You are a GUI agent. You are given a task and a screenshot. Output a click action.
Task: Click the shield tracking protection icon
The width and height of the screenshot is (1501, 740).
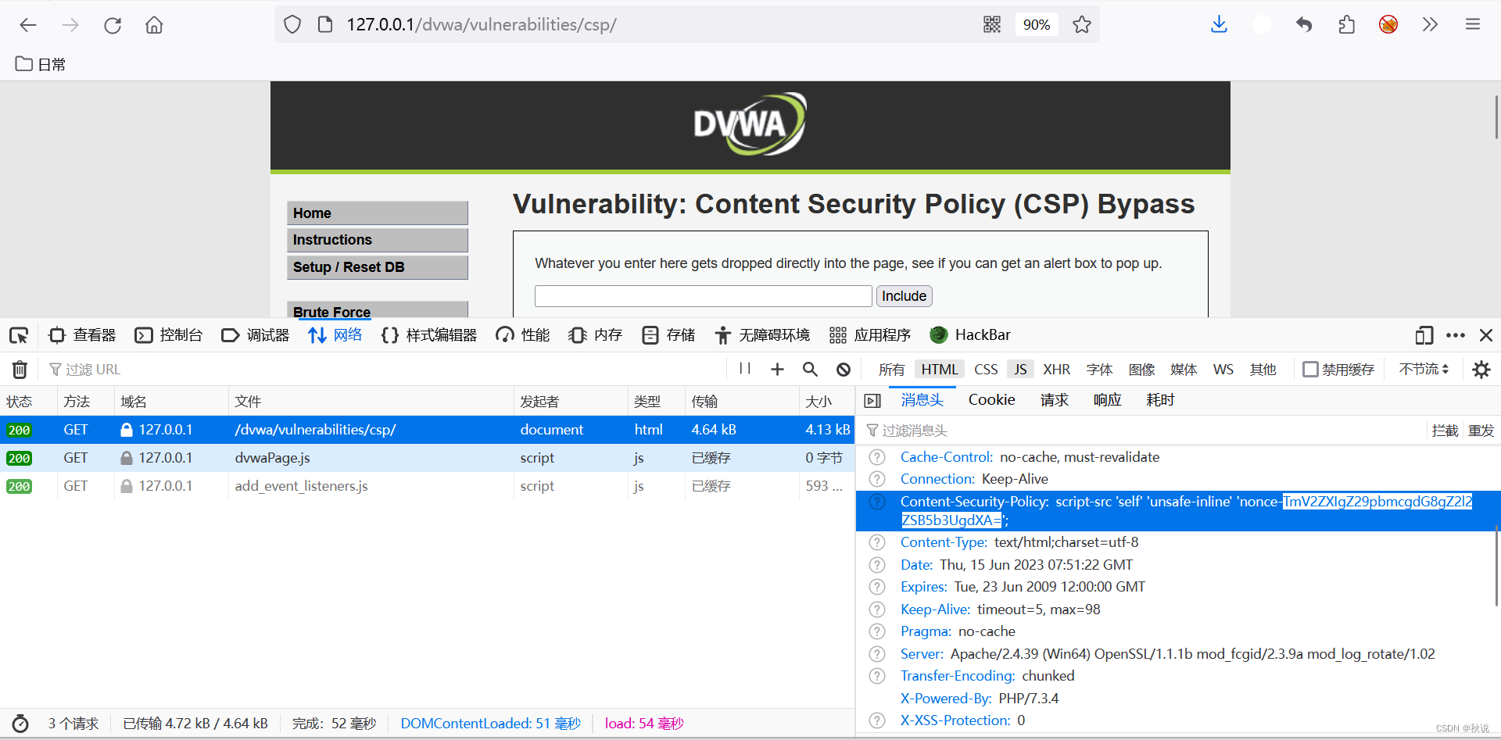292,25
